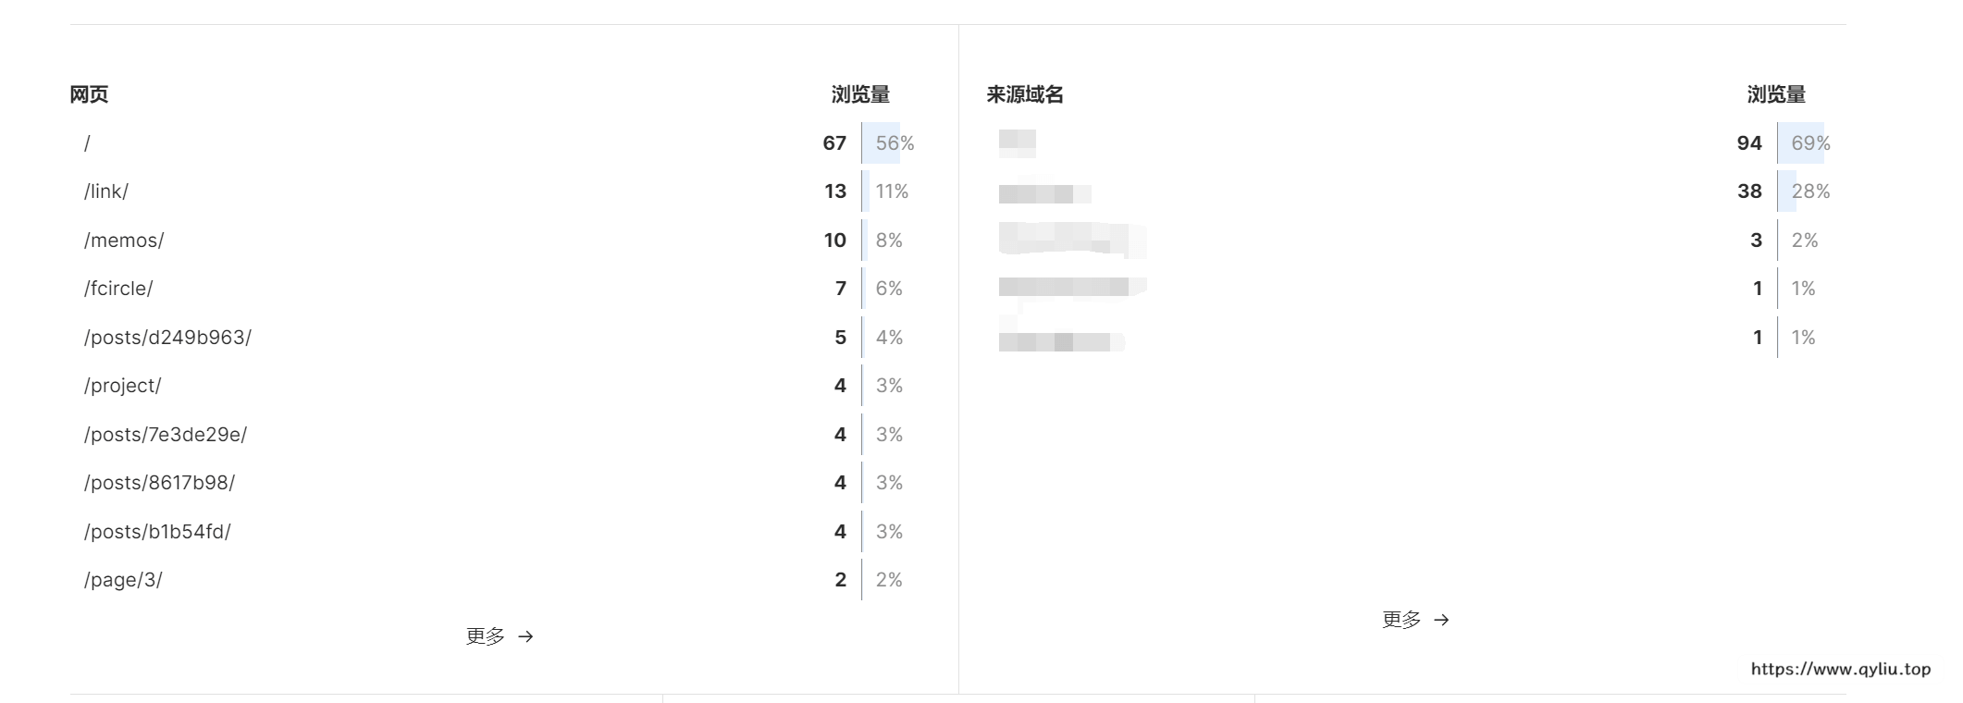Viewport: 1963px width, 703px height.
Task: Open the /page/3/ entry
Action: (123, 580)
